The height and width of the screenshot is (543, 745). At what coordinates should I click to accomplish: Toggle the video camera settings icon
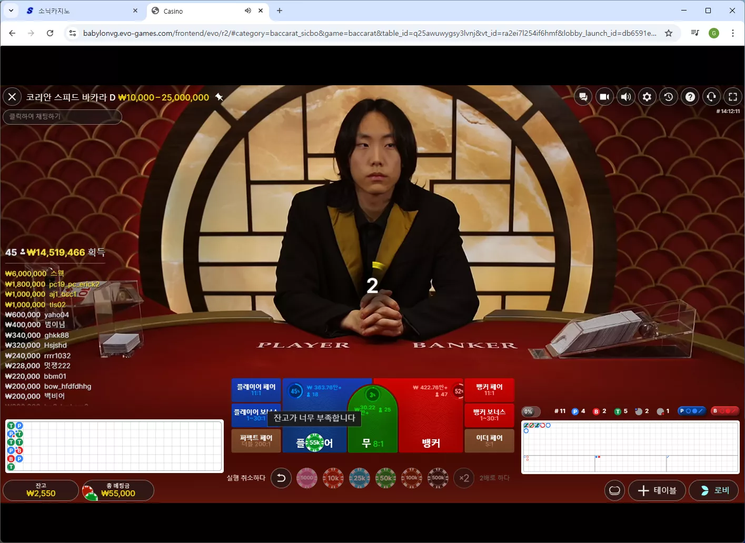[x=604, y=97]
